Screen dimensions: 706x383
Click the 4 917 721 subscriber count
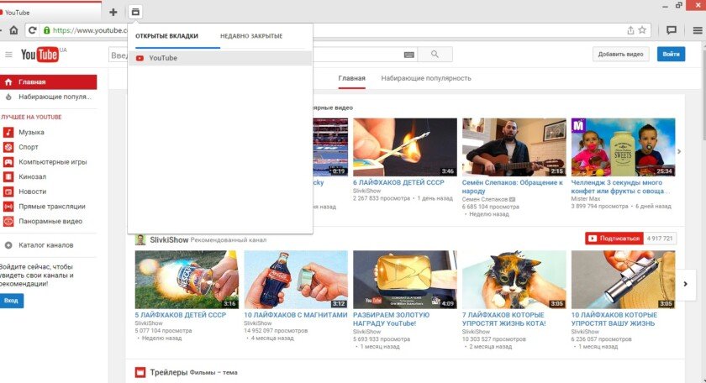(x=660, y=239)
